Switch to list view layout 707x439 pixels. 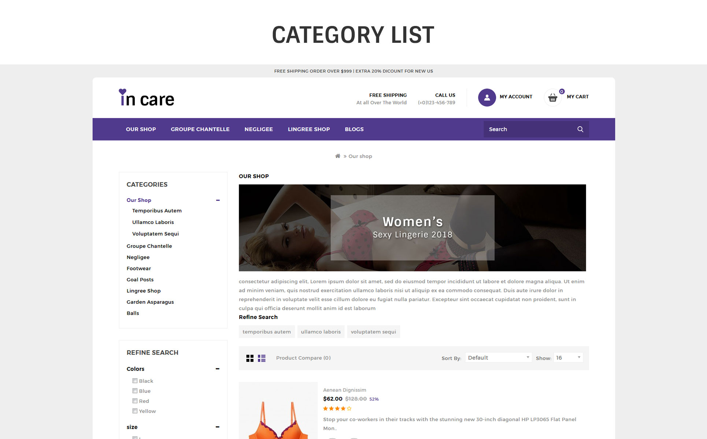point(262,358)
